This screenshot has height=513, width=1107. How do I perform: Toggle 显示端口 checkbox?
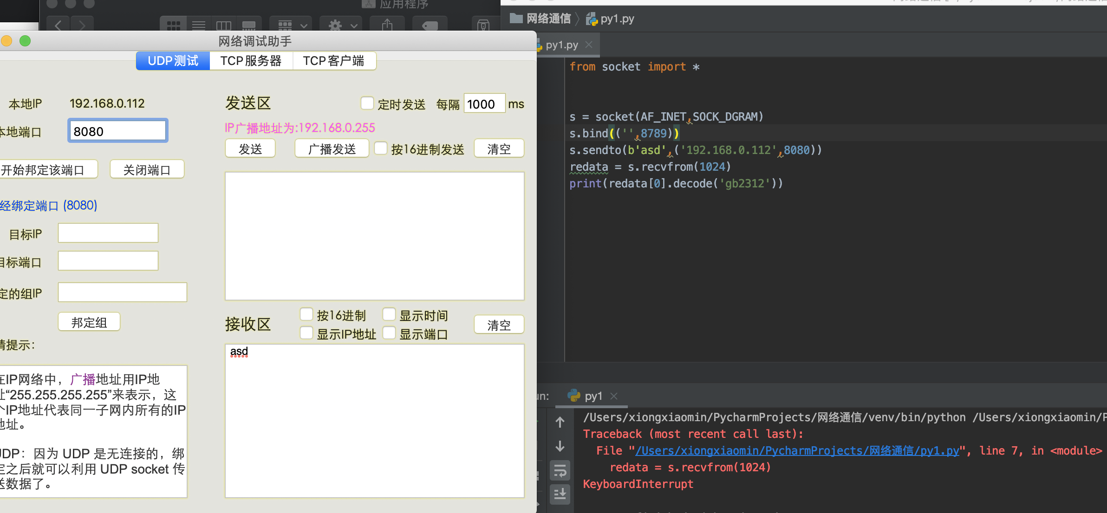tap(389, 333)
